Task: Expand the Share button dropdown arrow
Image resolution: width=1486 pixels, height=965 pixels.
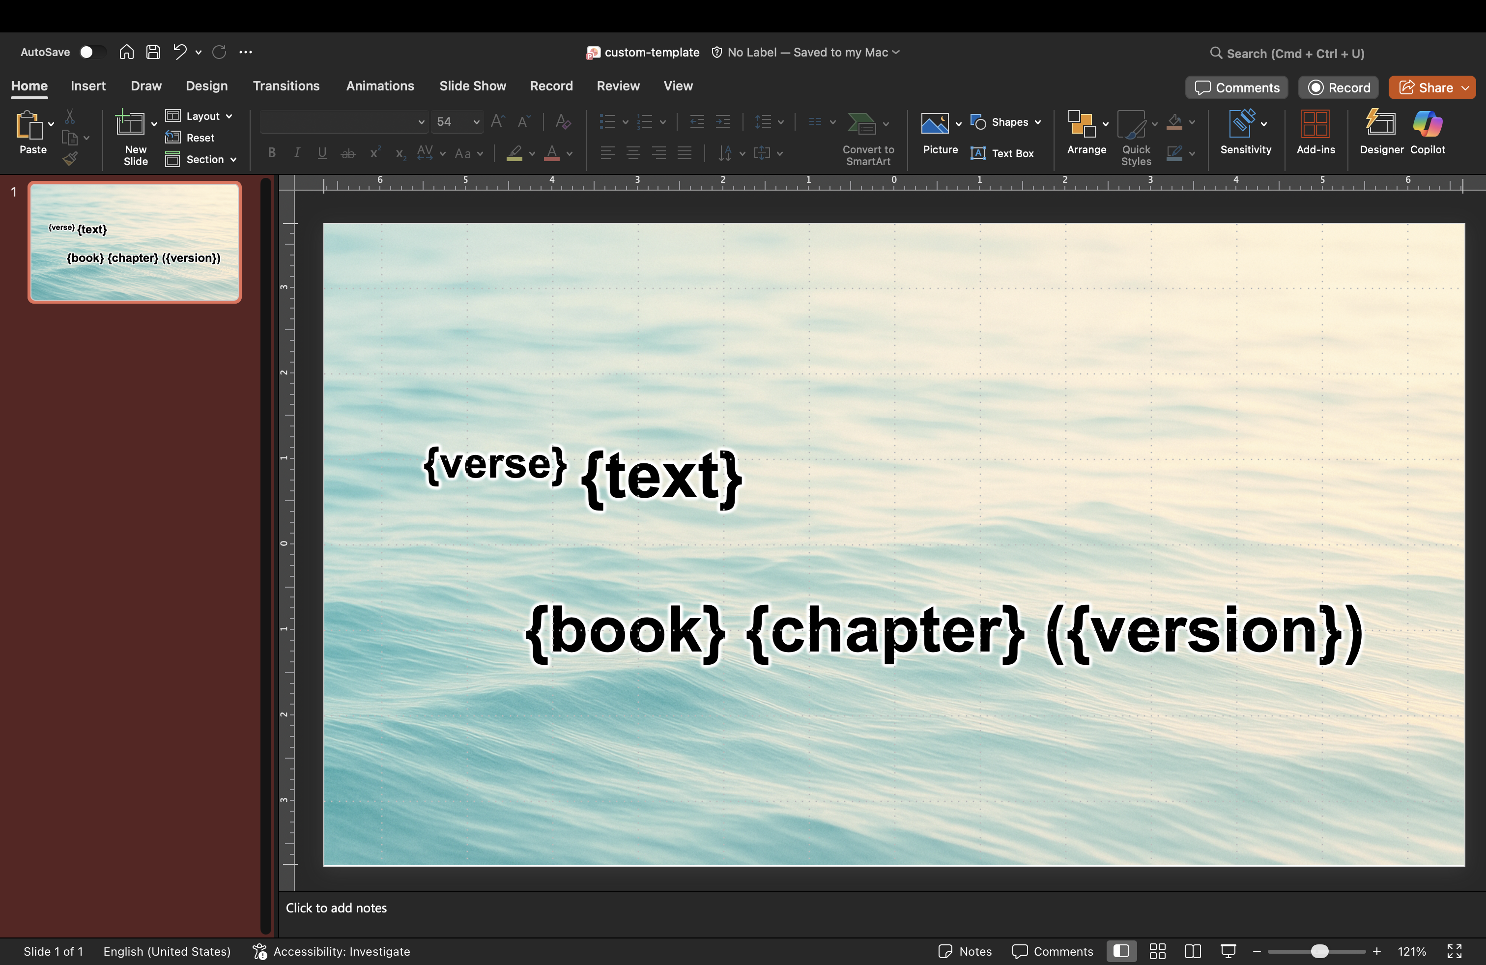Action: pyautogui.click(x=1465, y=87)
